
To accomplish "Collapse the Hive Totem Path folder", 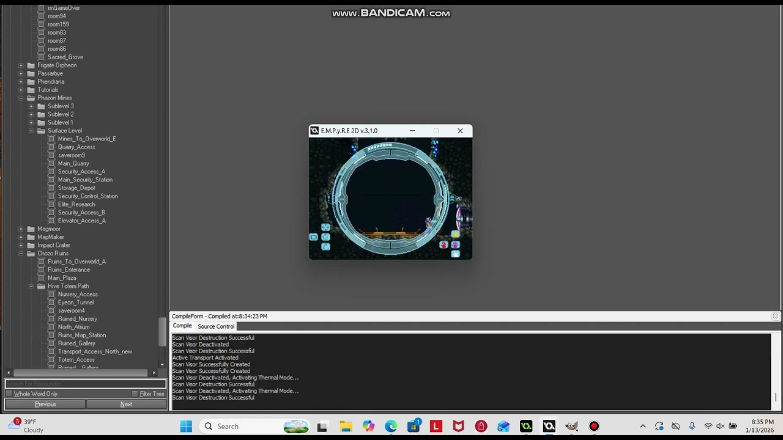I will point(31,286).
